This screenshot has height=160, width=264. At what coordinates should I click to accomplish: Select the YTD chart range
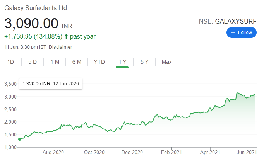pyautogui.click(x=99, y=62)
